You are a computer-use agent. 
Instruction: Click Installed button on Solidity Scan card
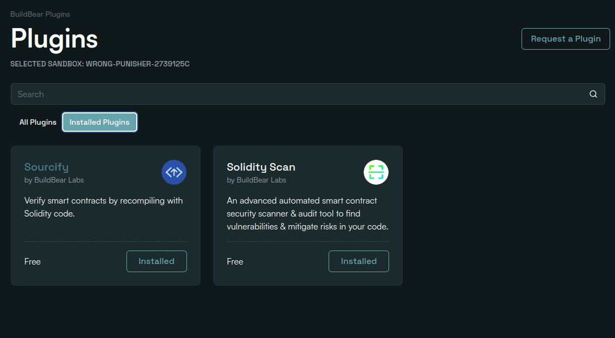(358, 261)
